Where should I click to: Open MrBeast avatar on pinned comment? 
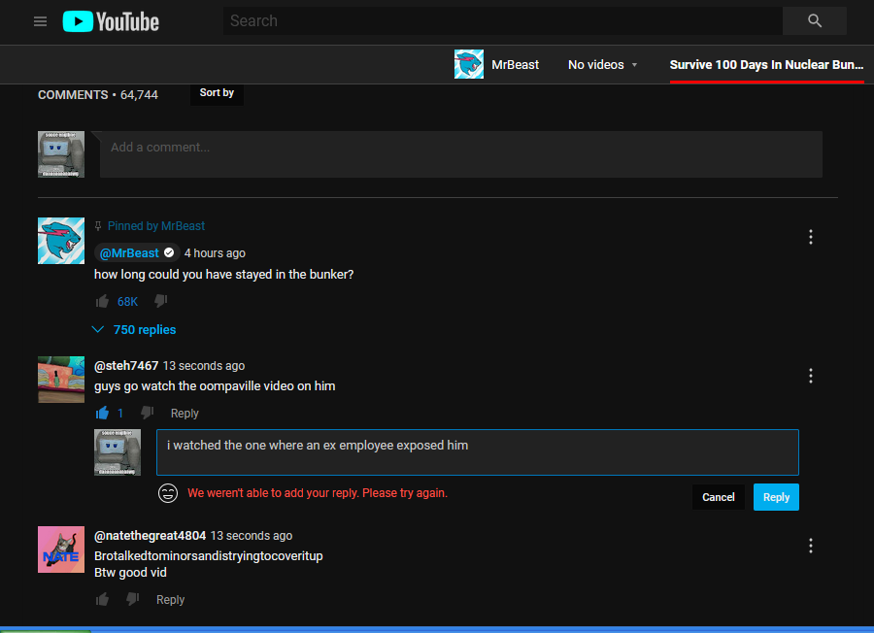pyautogui.click(x=61, y=241)
